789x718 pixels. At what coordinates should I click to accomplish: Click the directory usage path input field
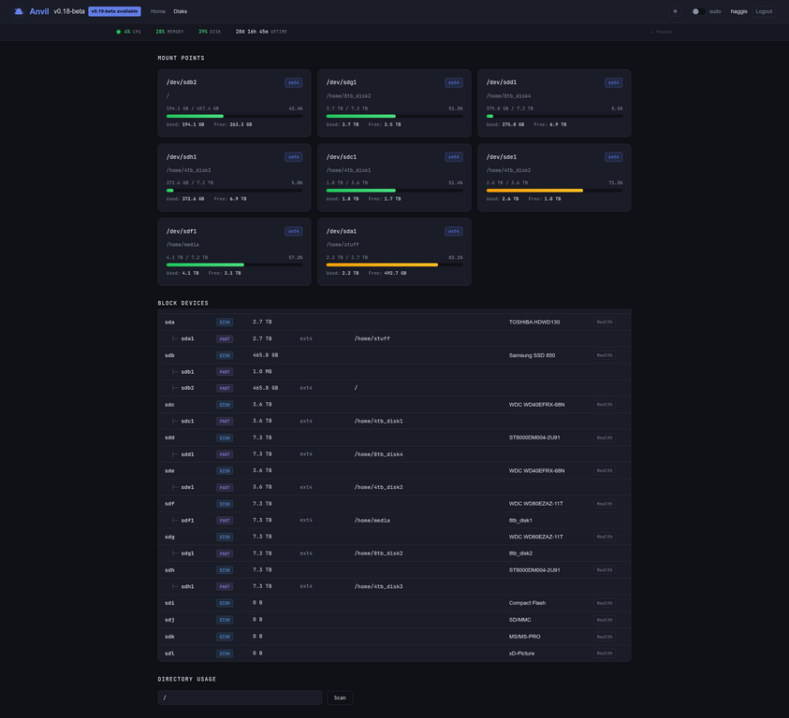pos(240,697)
